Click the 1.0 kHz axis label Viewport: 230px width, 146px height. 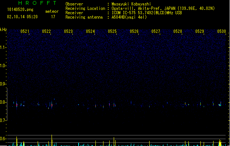click(3, 66)
